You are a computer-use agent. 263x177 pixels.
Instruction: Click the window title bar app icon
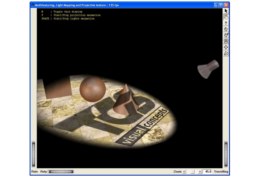pos(32,4)
